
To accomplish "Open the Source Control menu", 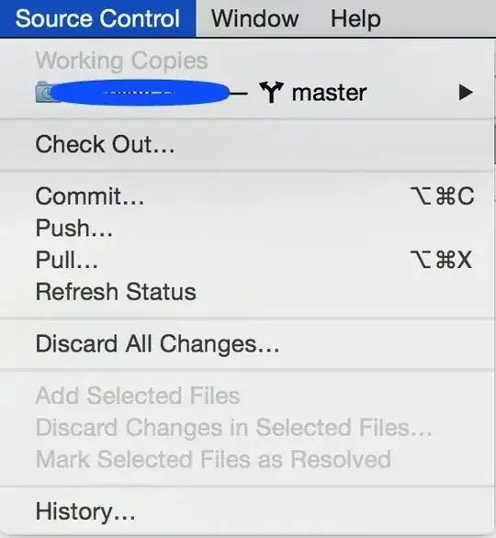I will coord(98,18).
